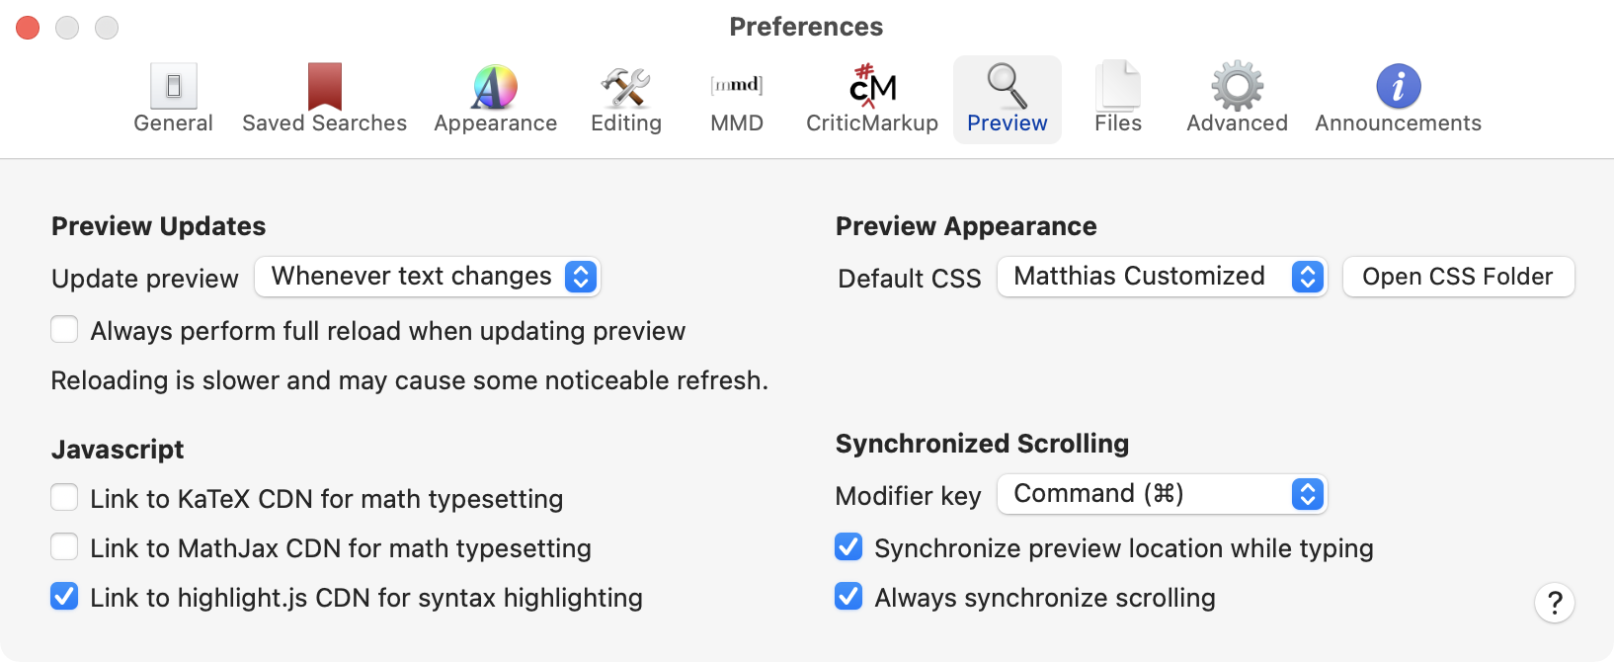Open Saved Searches bookmark icon
Screen dimensions: 1614x662
point(324,87)
